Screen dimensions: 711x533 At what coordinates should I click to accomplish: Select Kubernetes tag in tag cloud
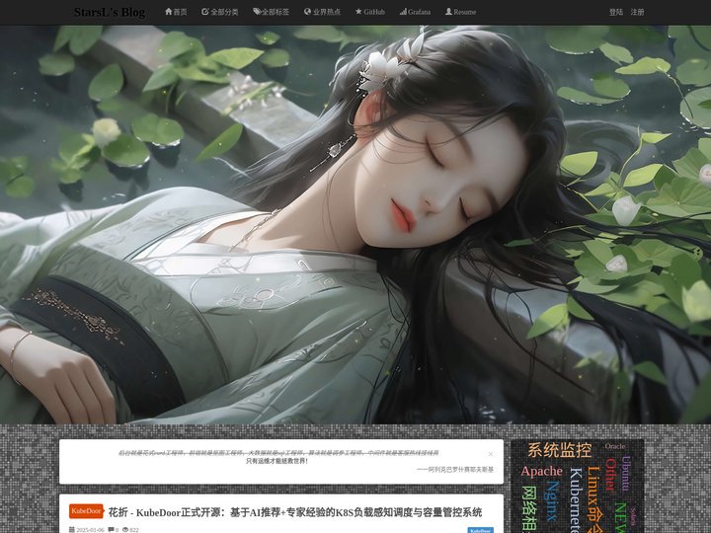point(576,499)
